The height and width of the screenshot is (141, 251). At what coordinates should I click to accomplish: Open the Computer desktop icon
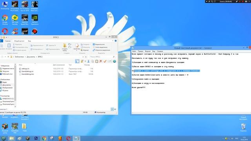tap(5, 5)
